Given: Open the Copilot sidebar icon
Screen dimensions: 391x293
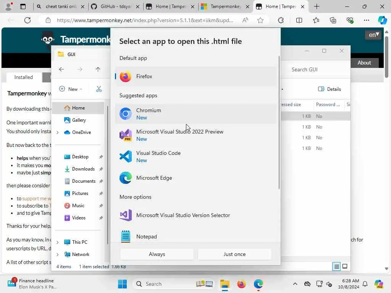Looking at the screenshot, I should pos(382,20).
